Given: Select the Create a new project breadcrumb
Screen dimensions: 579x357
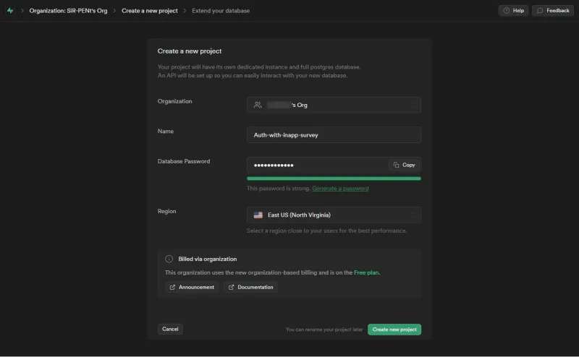Looking at the screenshot, I should (151, 11).
